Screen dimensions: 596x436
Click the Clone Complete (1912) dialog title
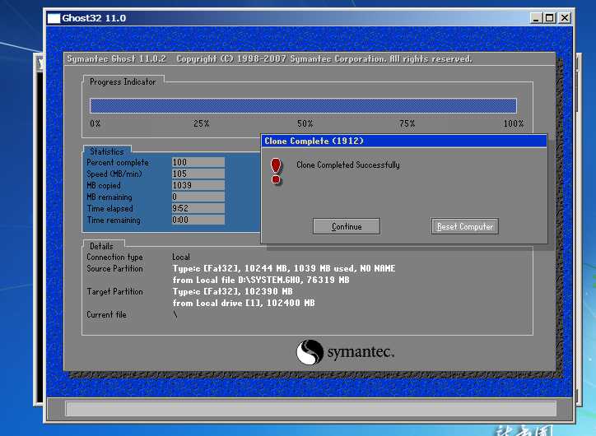[x=314, y=141]
